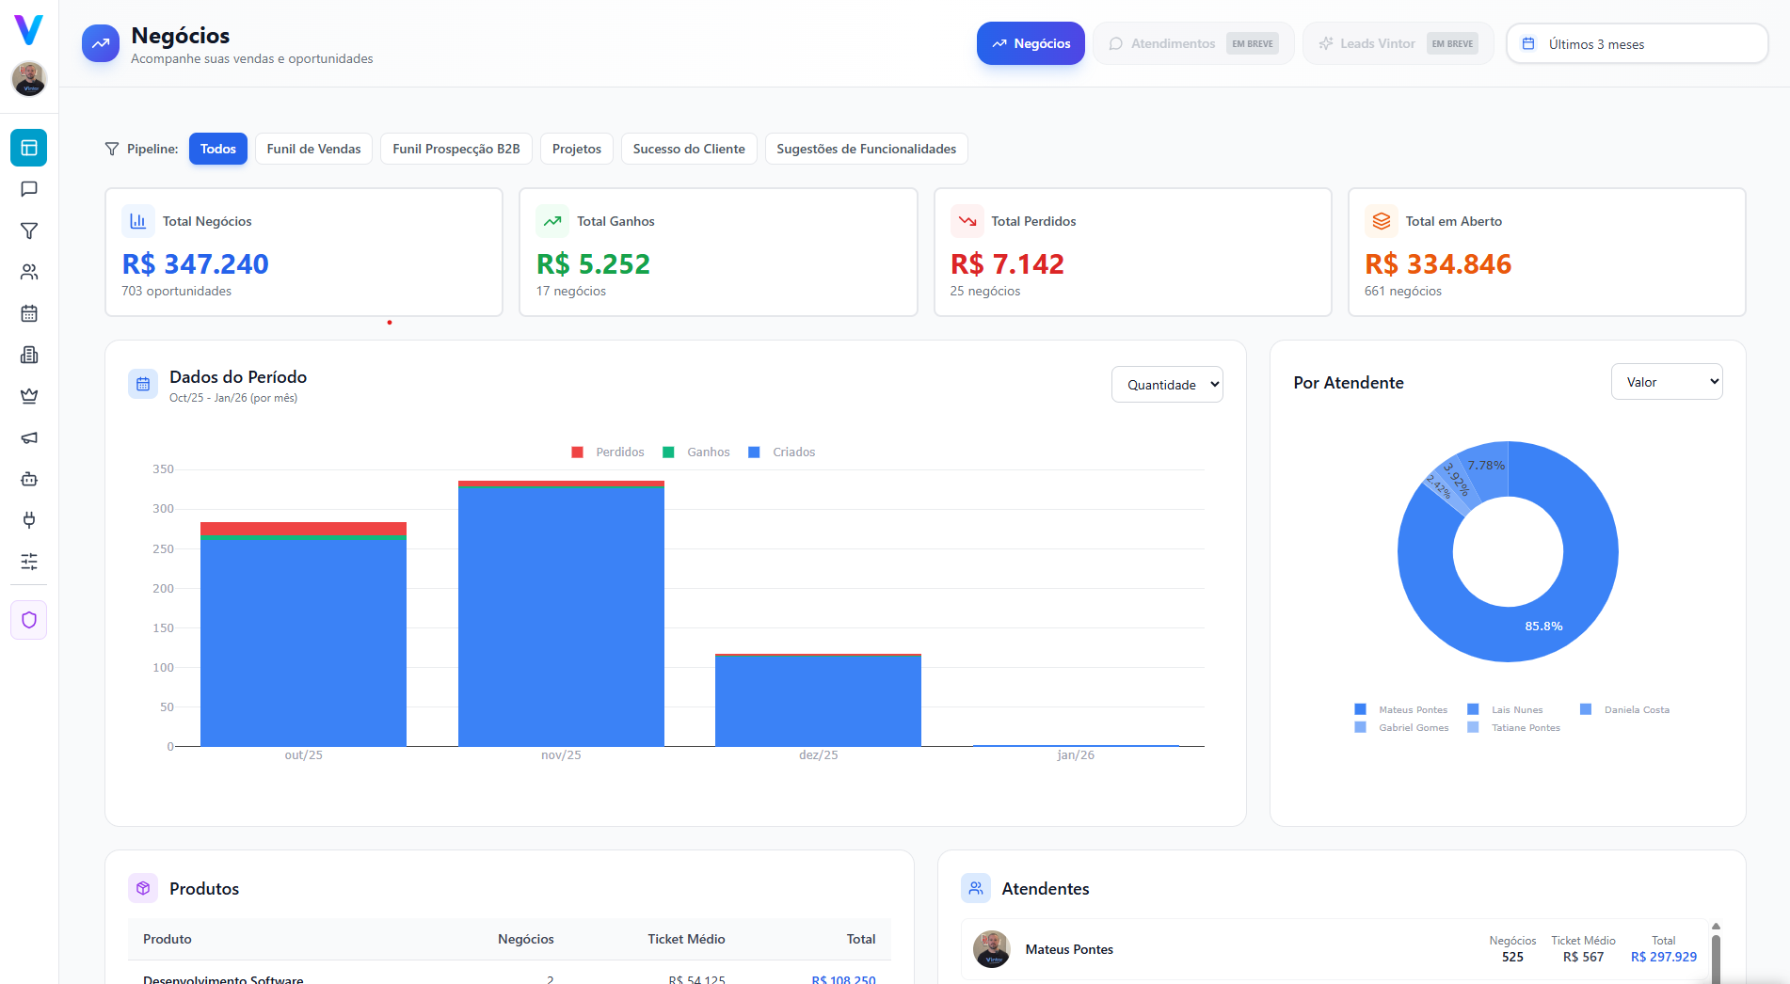The width and height of the screenshot is (1790, 984).
Task: Open the shield security icon in sidebar
Action: tap(29, 620)
